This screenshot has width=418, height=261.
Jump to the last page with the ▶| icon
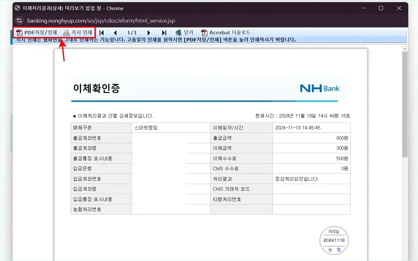coord(164,32)
